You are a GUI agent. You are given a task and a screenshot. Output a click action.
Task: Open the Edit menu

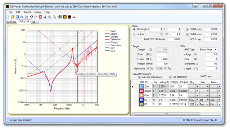tap(18, 12)
